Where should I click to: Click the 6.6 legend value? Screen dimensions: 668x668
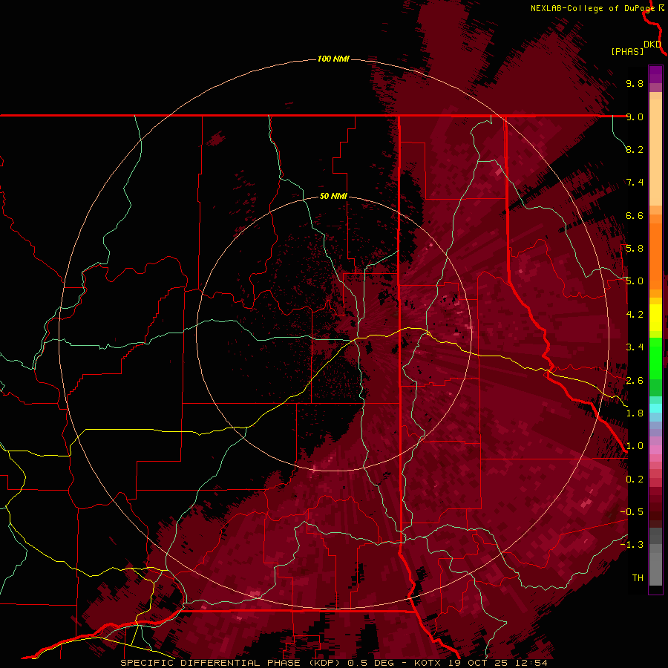point(635,215)
